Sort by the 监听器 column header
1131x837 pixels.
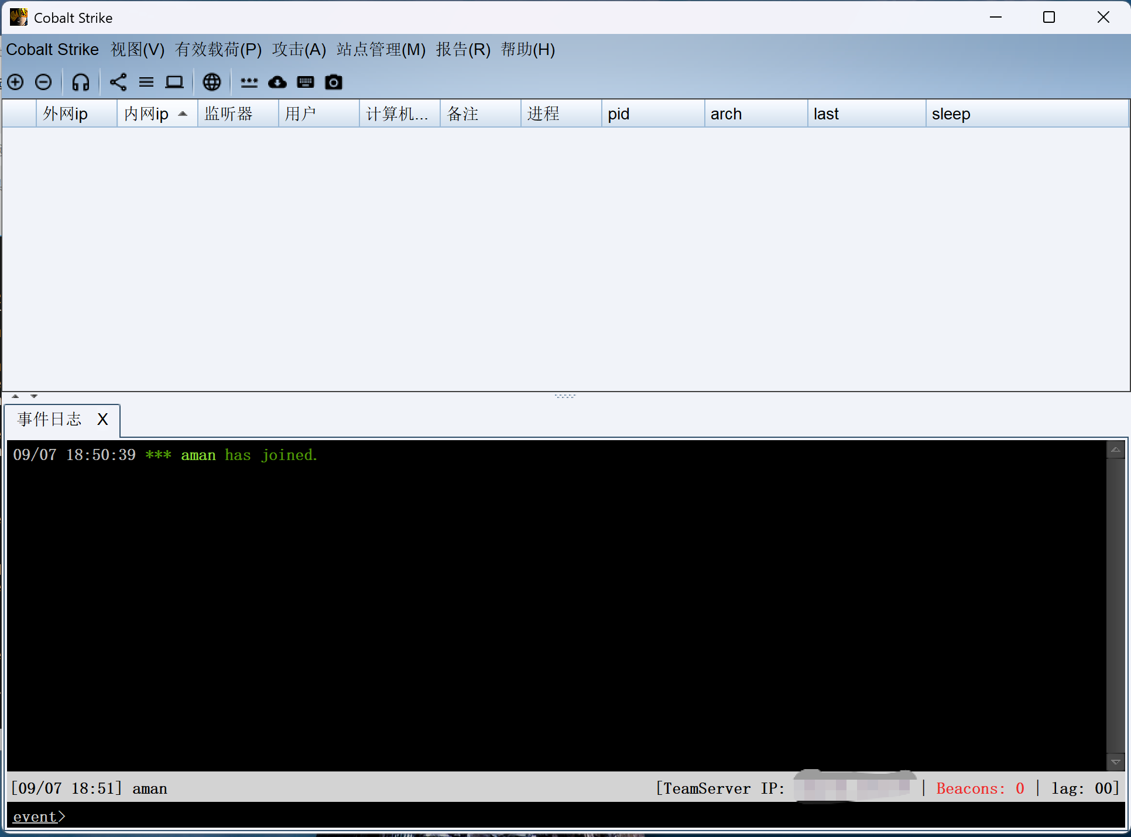pos(238,114)
